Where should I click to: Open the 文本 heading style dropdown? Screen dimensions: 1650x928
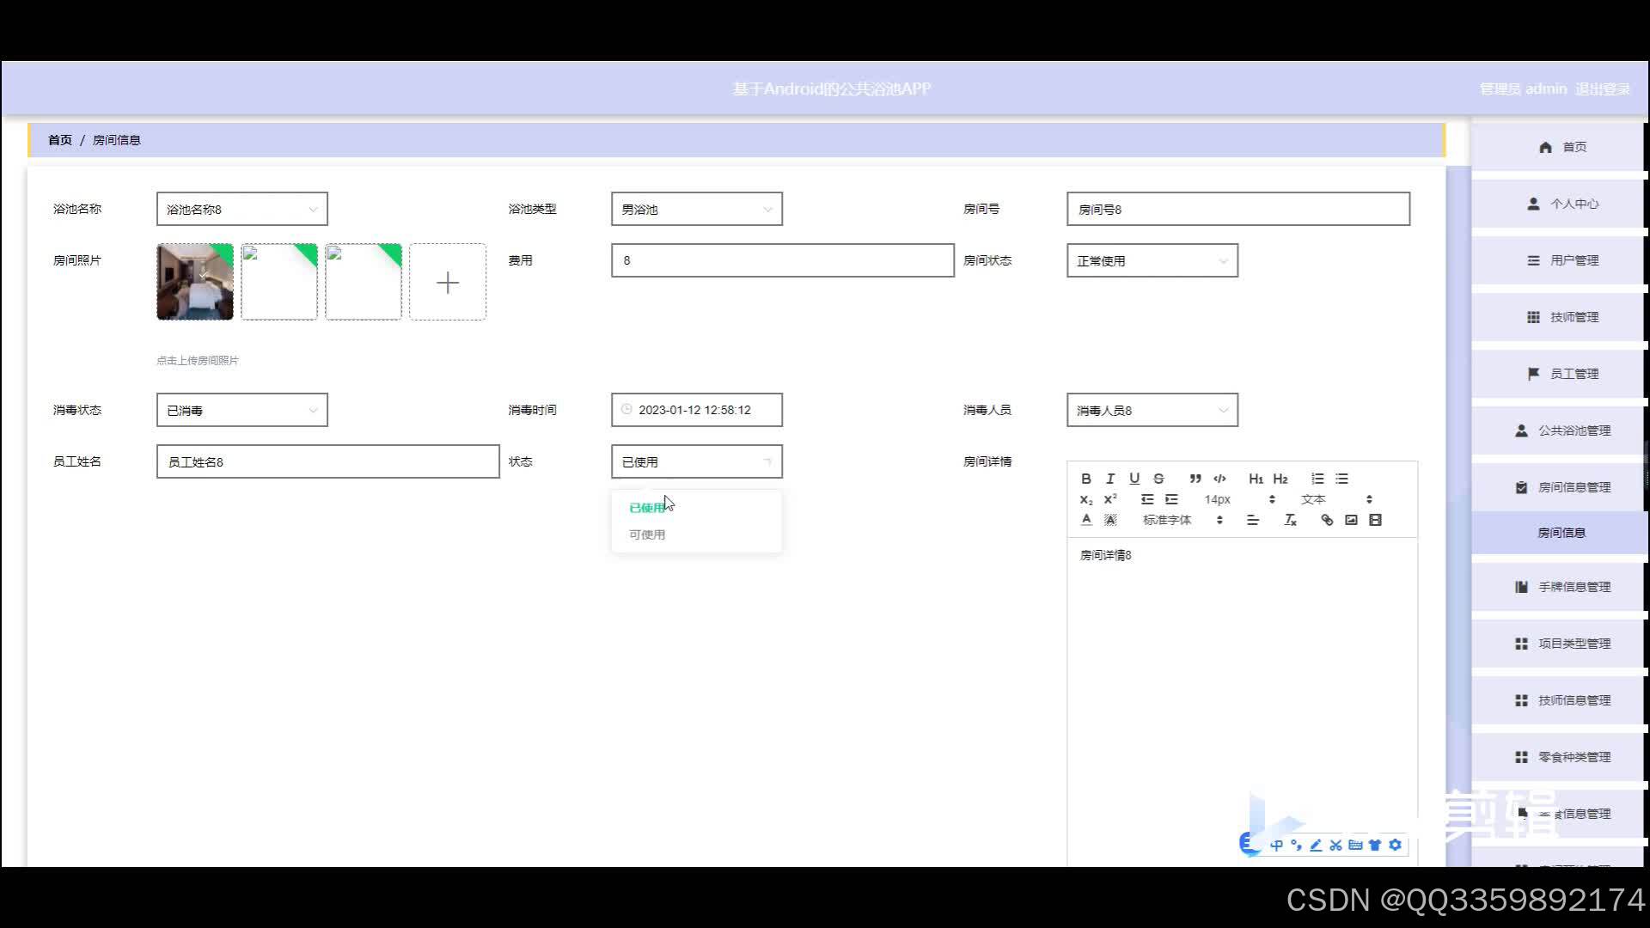coord(1335,499)
